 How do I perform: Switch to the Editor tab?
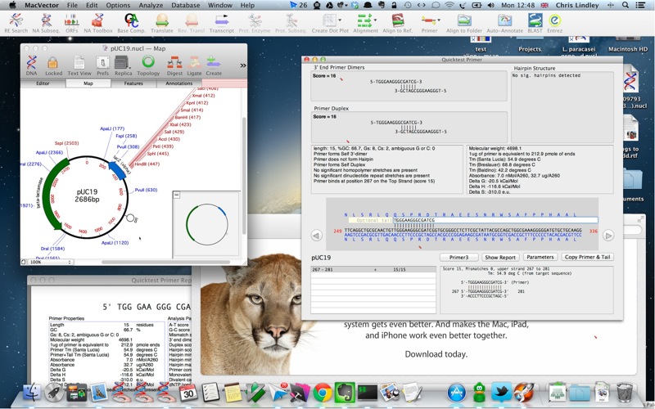click(43, 83)
